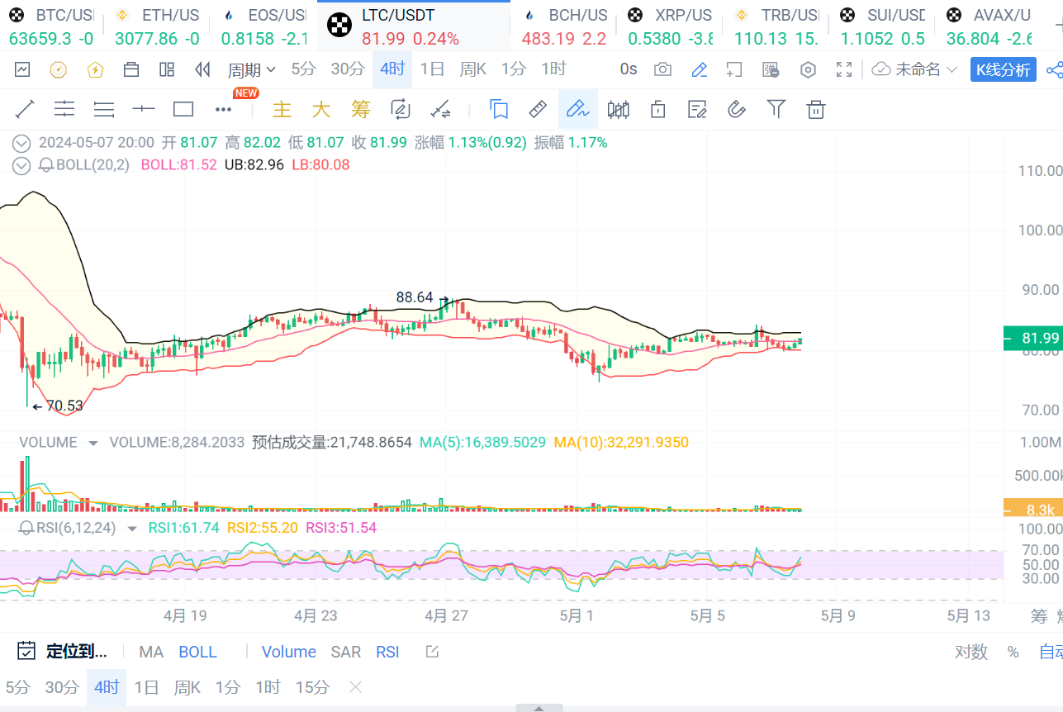The width and height of the screenshot is (1063, 712).
Task: Click the 定位到 locate date button
Action: [63, 652]
